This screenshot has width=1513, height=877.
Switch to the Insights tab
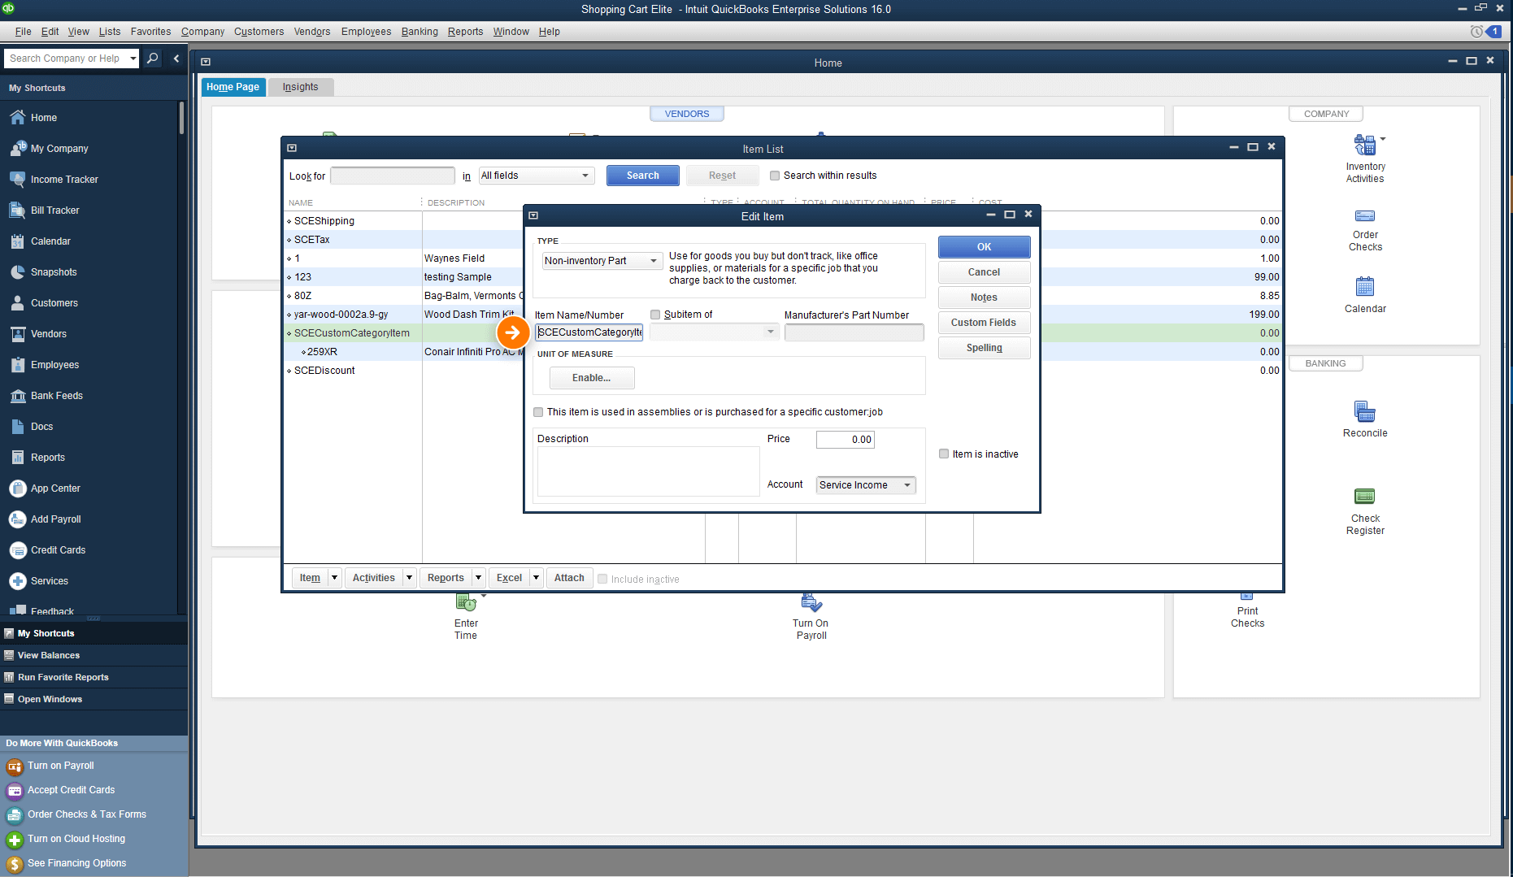pos(301,87)
